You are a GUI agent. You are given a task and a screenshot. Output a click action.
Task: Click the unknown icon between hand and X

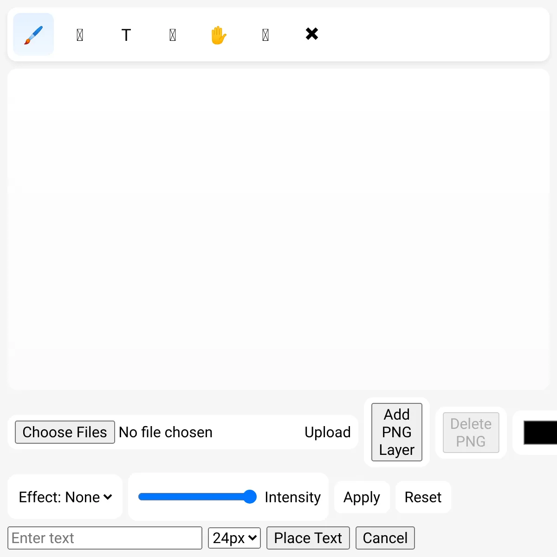coord(266,34)
